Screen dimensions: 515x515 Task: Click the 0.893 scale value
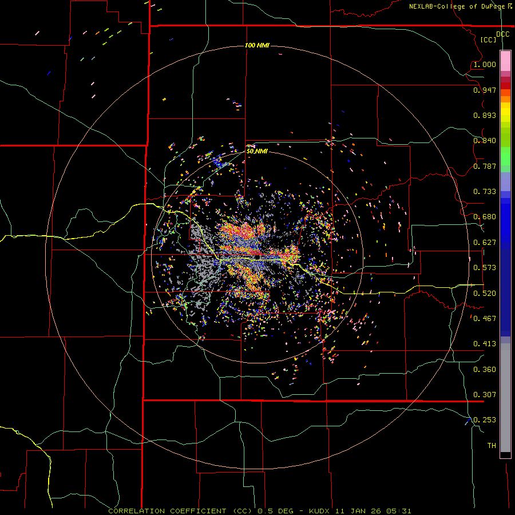485,115
